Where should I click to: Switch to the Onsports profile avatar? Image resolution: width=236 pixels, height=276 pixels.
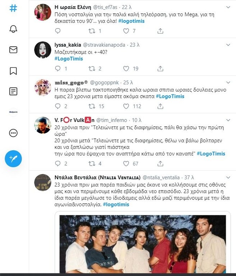click(13, 112)
